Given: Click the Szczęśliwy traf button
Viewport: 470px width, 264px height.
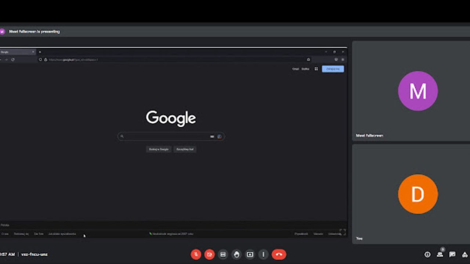Looking at the screenshot, I should (185, 149).
